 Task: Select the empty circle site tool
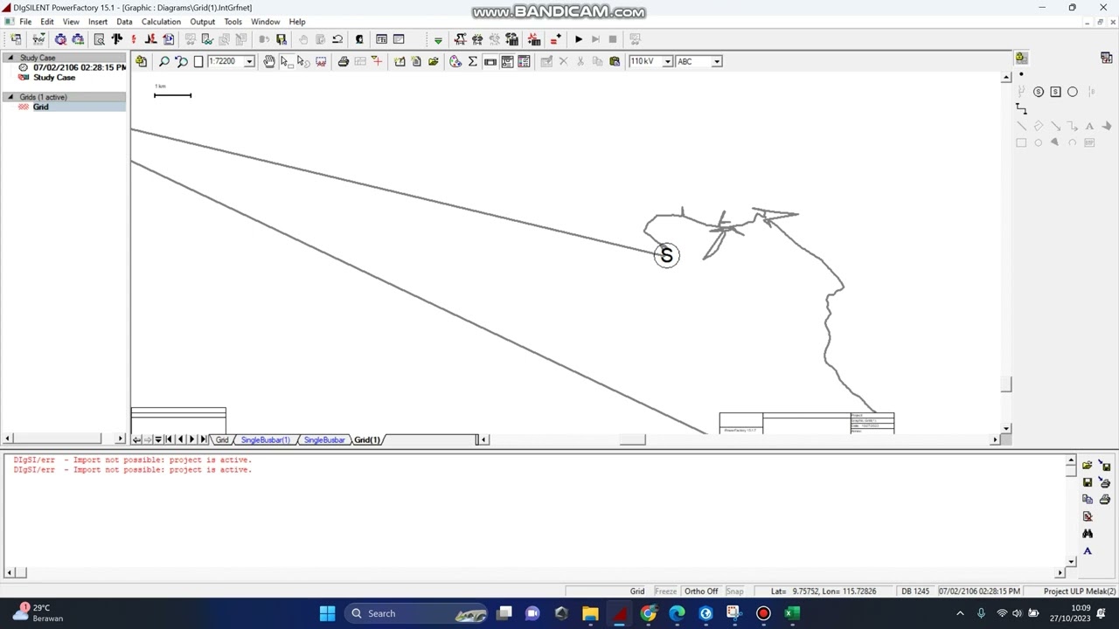1073,92
